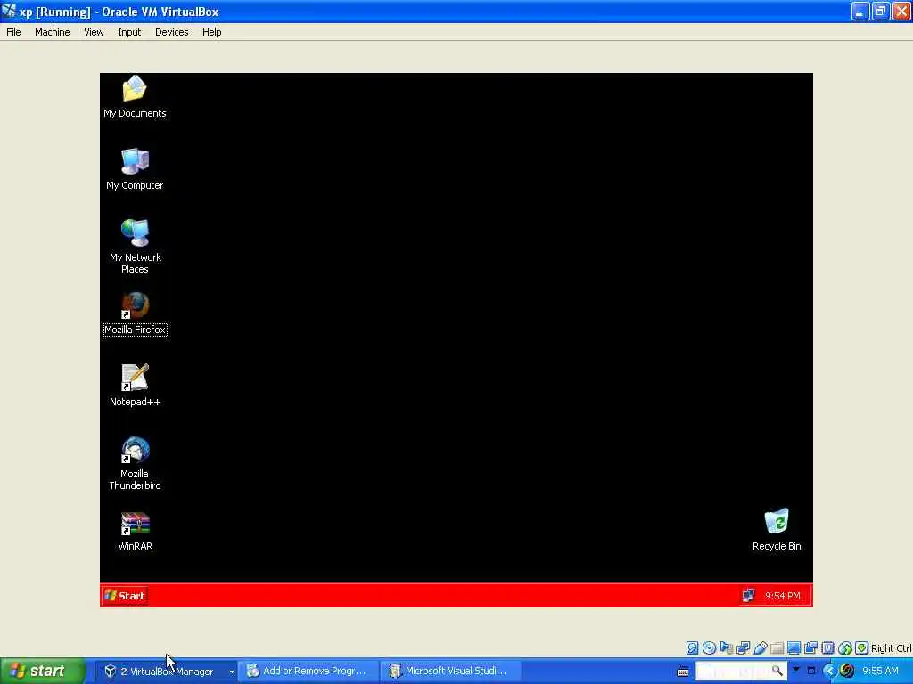Click the Mozilla Firefox shortcut icon
Image resolution: width=913 pixels, height=684 pixels.
[136, 313]
